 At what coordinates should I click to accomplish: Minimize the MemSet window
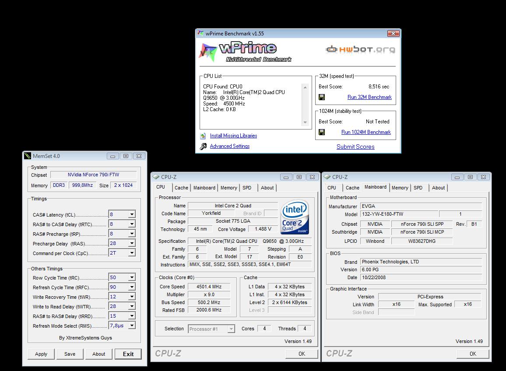tap(112, 156)
